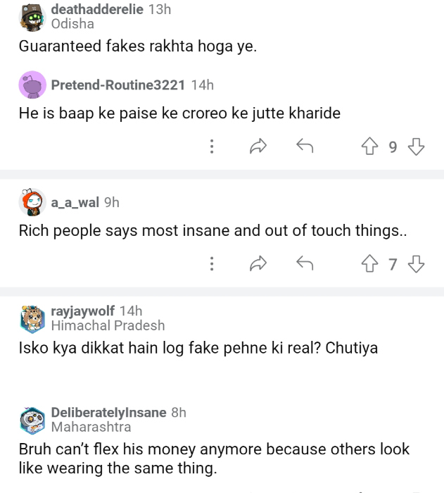Click rayjaywolf's avatar image

coord(32,318)
